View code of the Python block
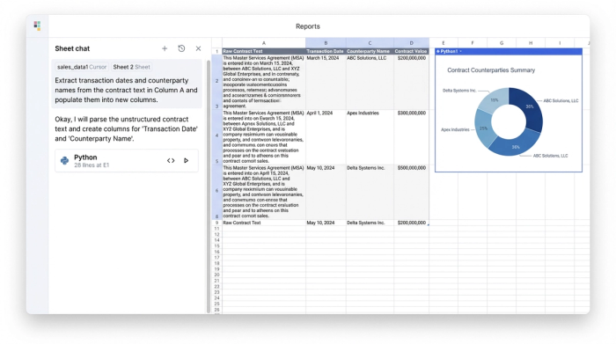616x344 pixels. [x=171, y=160]
